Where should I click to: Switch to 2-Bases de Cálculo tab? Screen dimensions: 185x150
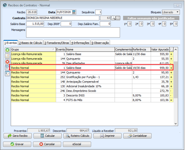pyautogui.click(x=31, y=43)
